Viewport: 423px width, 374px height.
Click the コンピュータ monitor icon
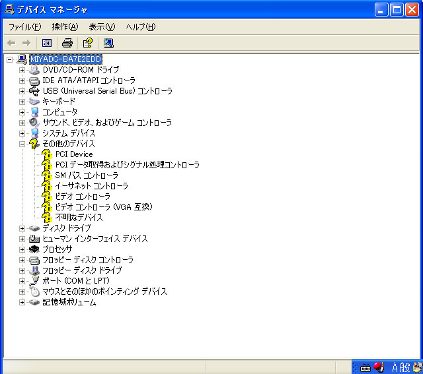pos(34,112)
